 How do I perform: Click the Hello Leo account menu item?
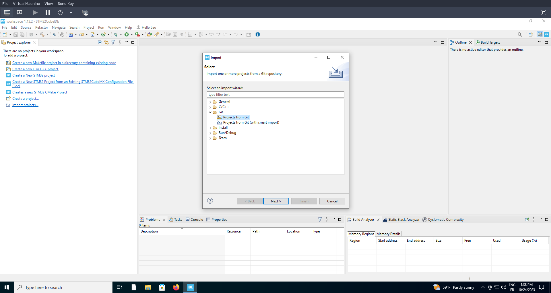[x=146, y=28]
